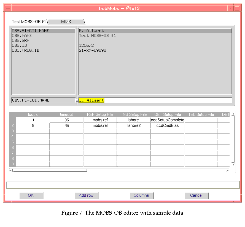
Task: Switch to the Test MOBS-OB #1 tab
Action: coord(29,22)
